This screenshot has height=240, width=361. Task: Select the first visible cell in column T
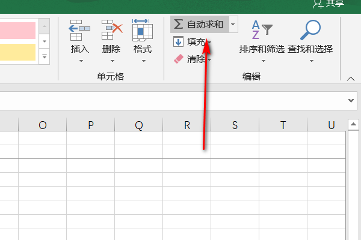283,138
